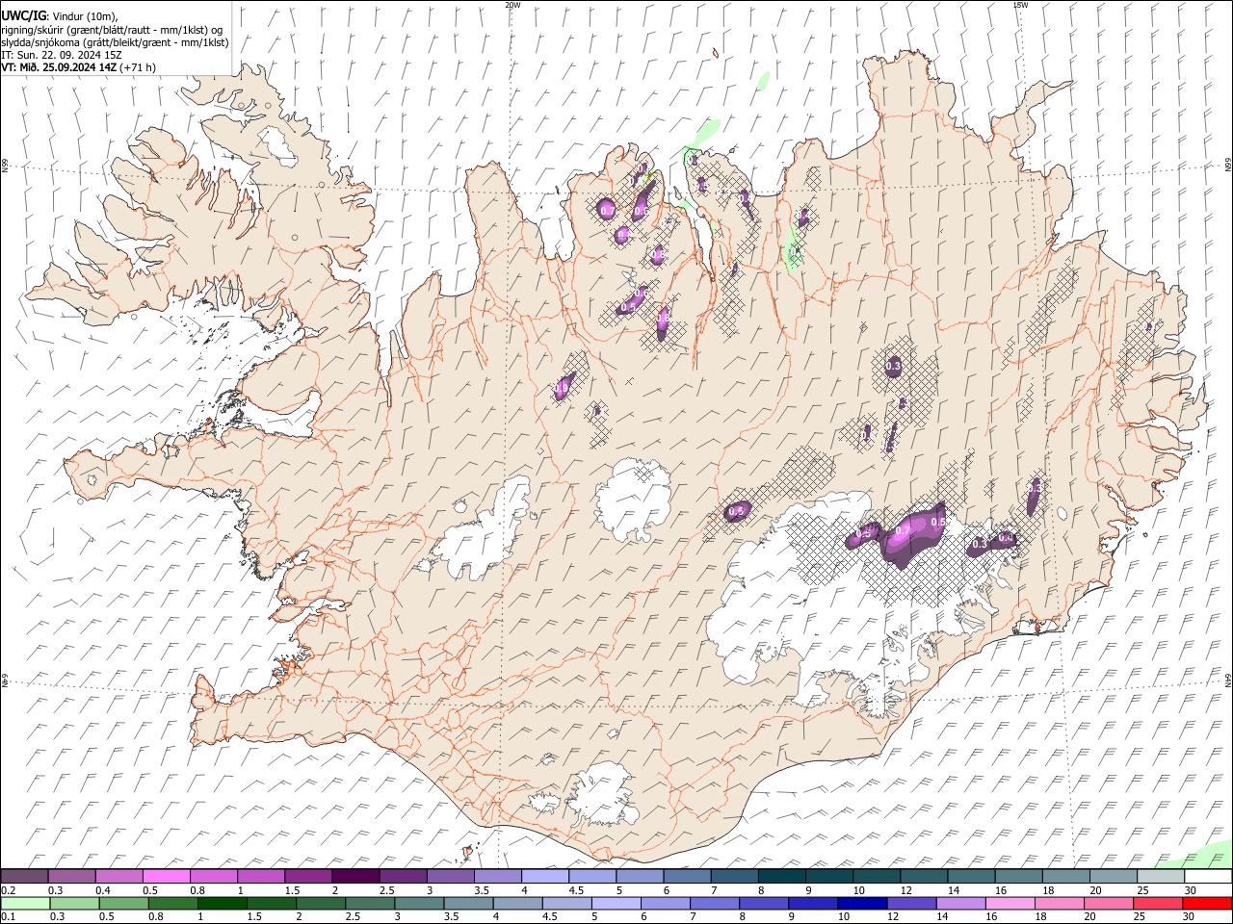Click the 'IT: Sun. 22. 09. 2024 15Z' line

(62, 55)
